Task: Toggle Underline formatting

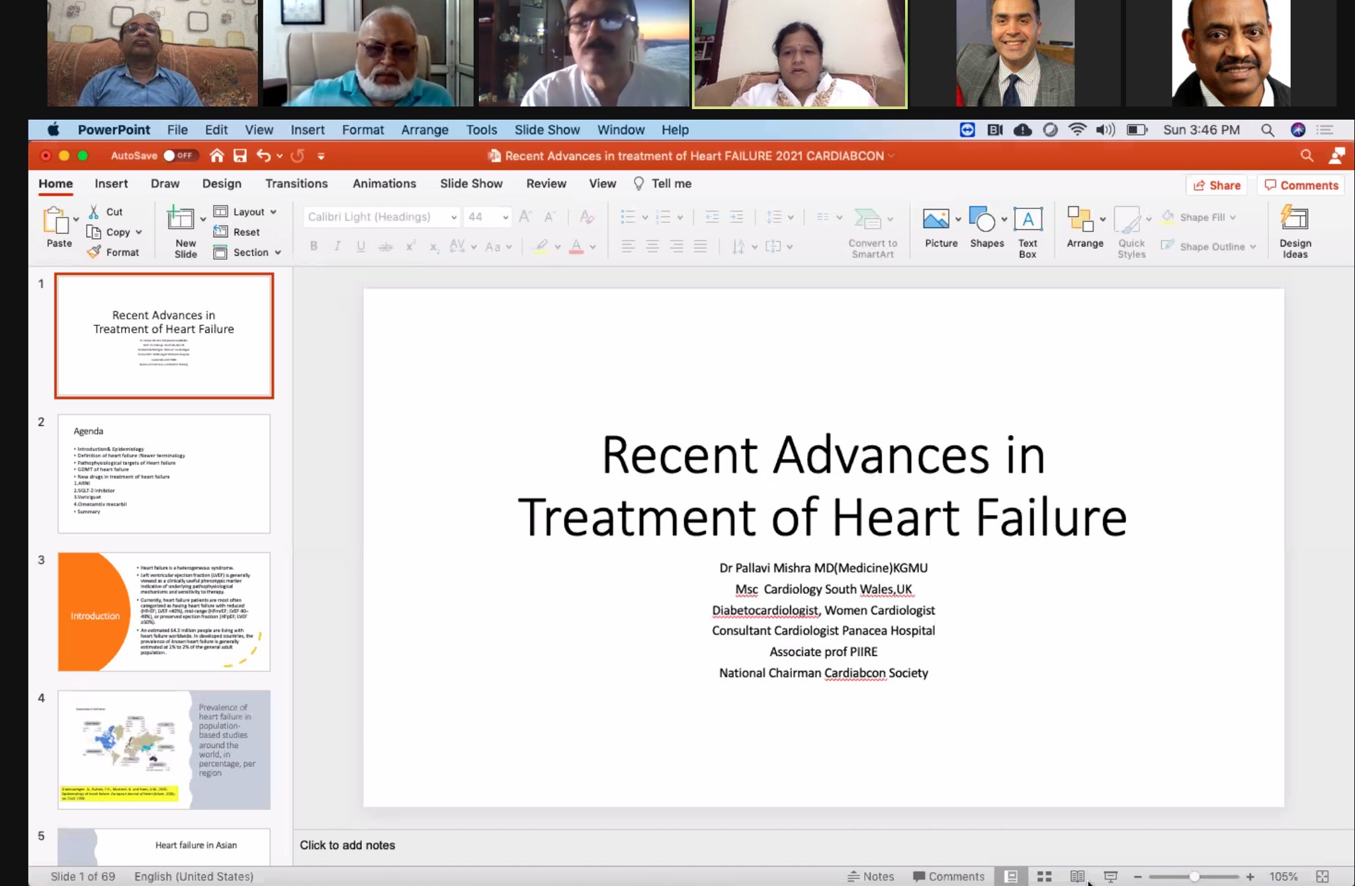Action: pyautogui.click(x=361, y=247)
